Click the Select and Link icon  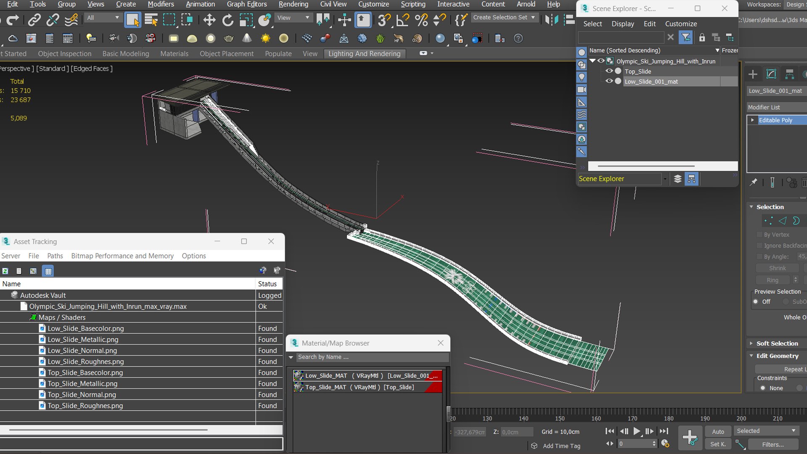pyautogui.click(x=34, y=20)
